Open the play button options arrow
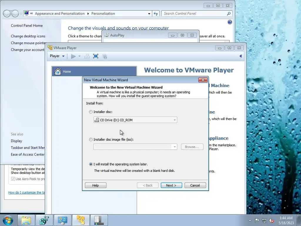 (x=79, y=56)
